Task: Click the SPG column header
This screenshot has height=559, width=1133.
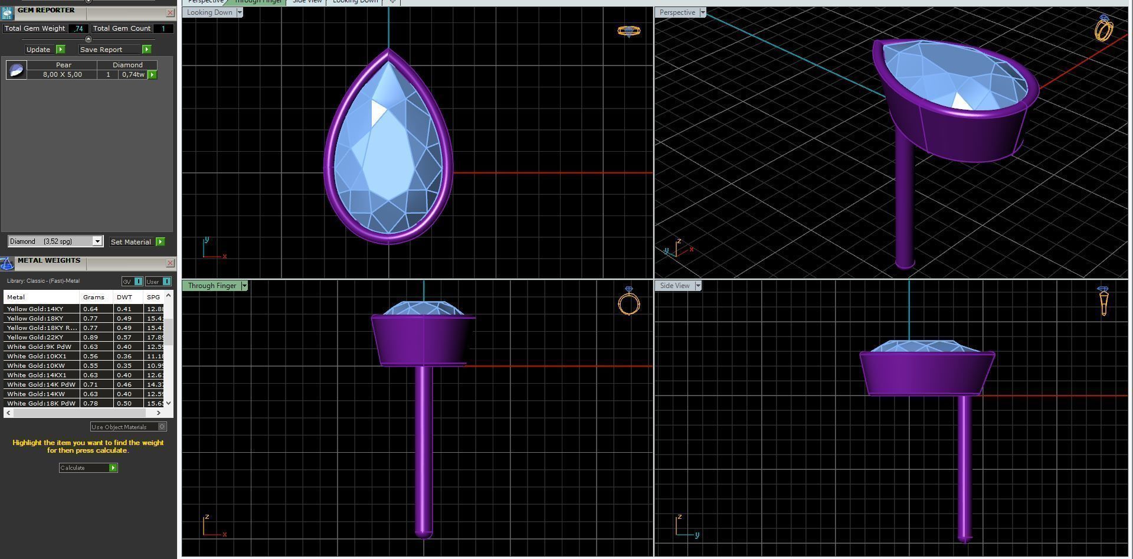Action: pyautogui.click(x=154, y=297)
